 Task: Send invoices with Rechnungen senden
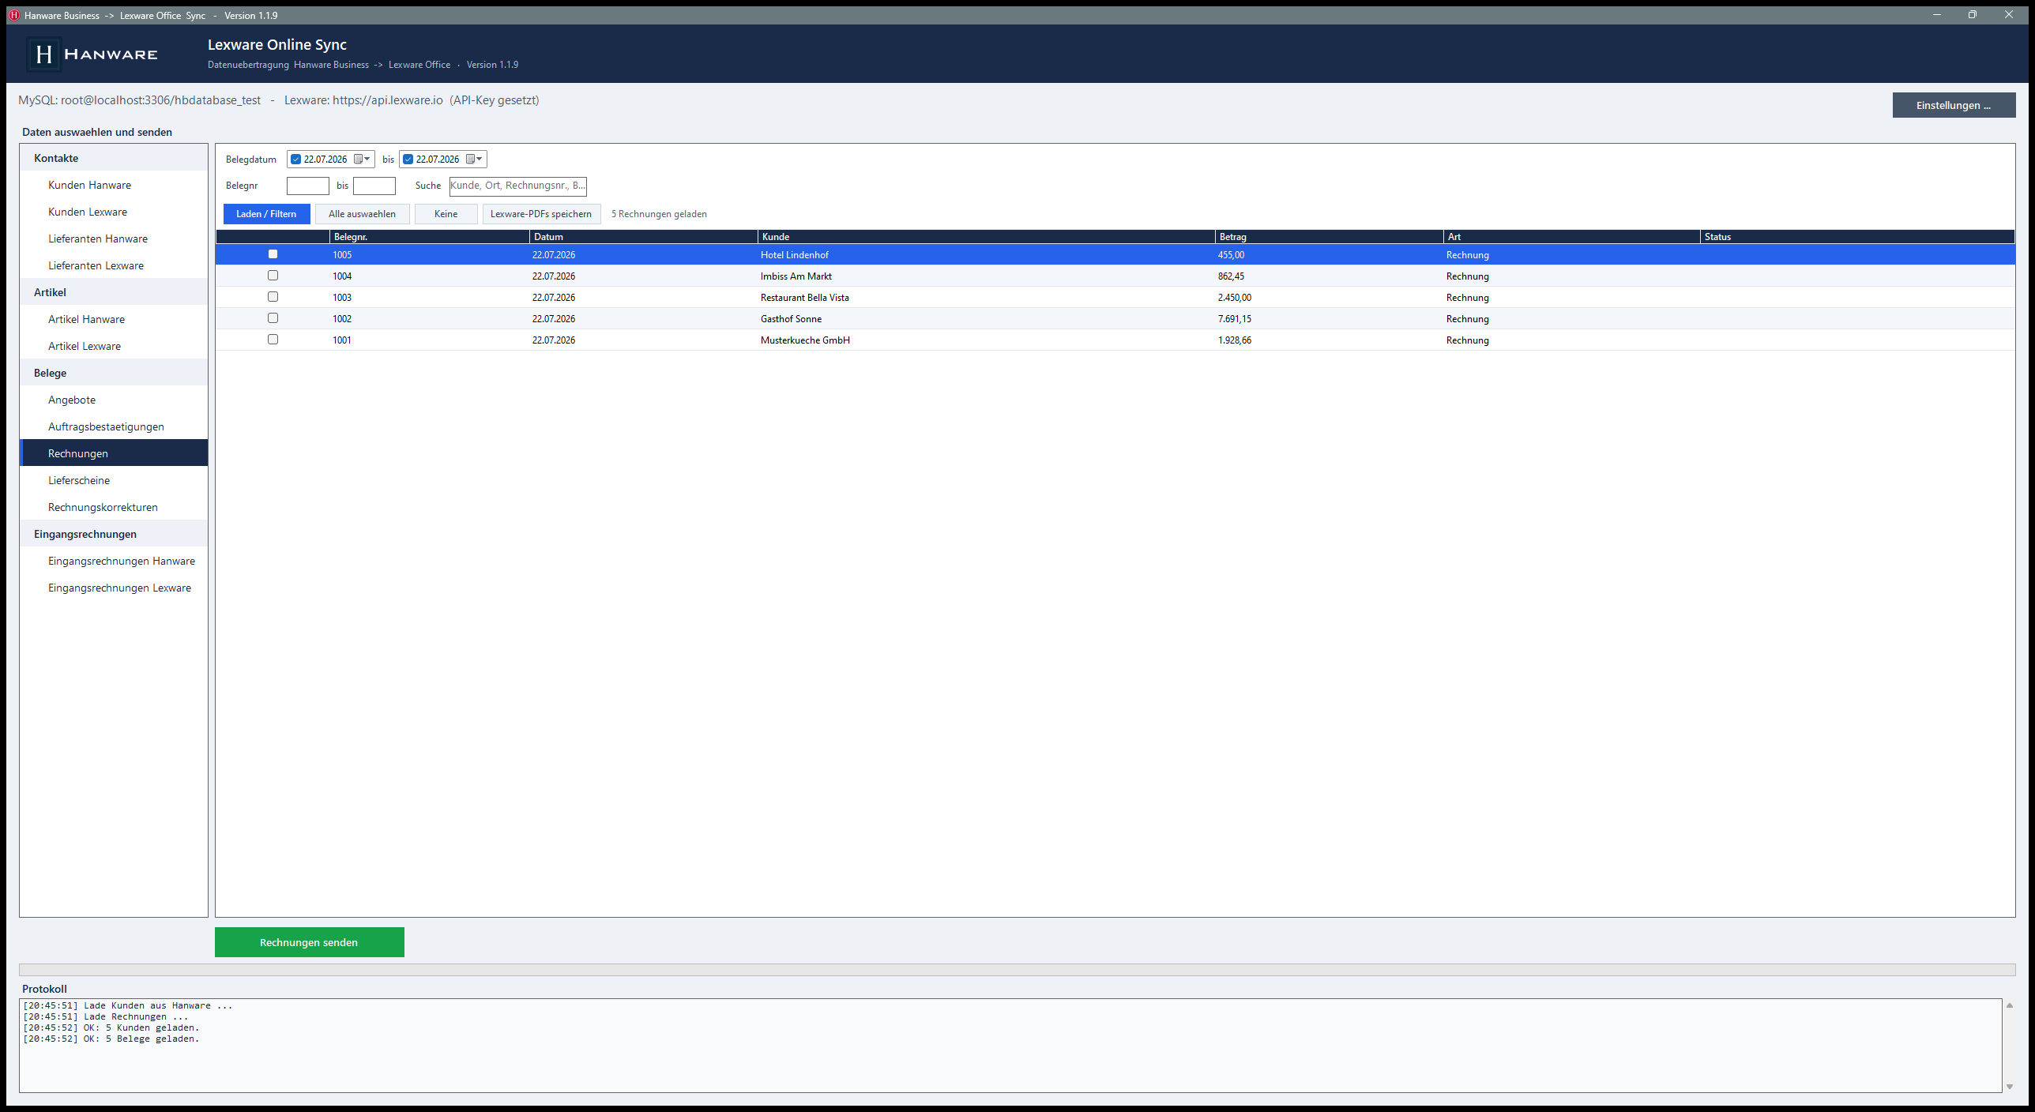309,942
